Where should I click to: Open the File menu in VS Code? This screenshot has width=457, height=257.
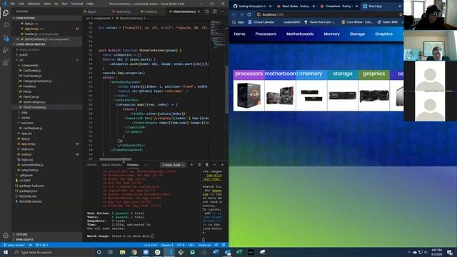(13, 4)
